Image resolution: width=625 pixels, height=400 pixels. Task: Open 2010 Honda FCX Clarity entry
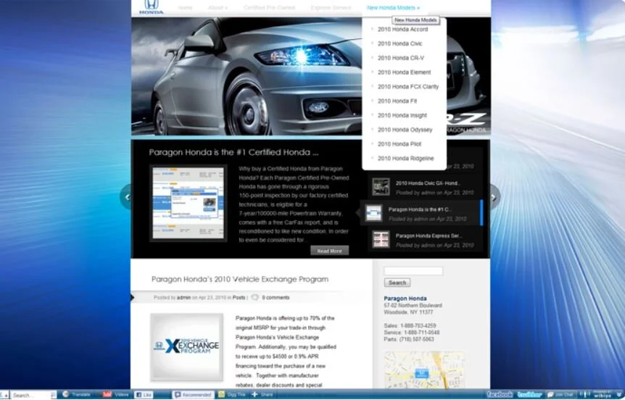click(x=408, y=87)
